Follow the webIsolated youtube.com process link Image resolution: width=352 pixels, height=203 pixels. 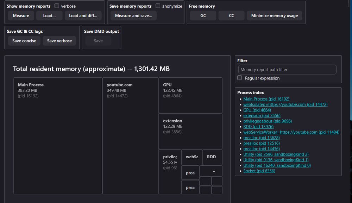click(285, 104)
